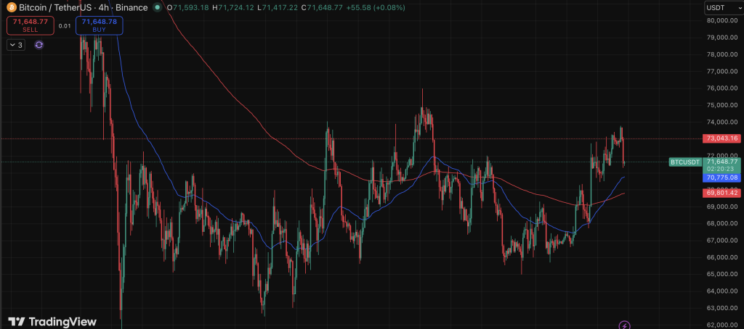Click the red 73,043.16 price label
This screenshot has width=744, height=329.
pos(721,138)
